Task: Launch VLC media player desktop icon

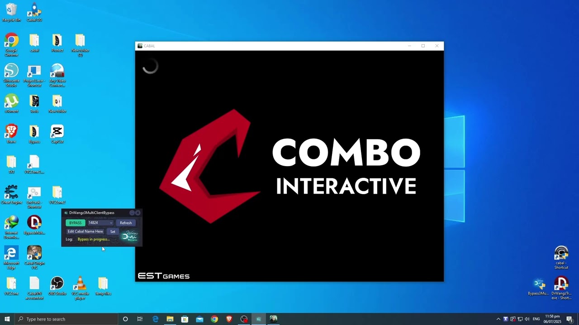Action: tap(80, 288)
